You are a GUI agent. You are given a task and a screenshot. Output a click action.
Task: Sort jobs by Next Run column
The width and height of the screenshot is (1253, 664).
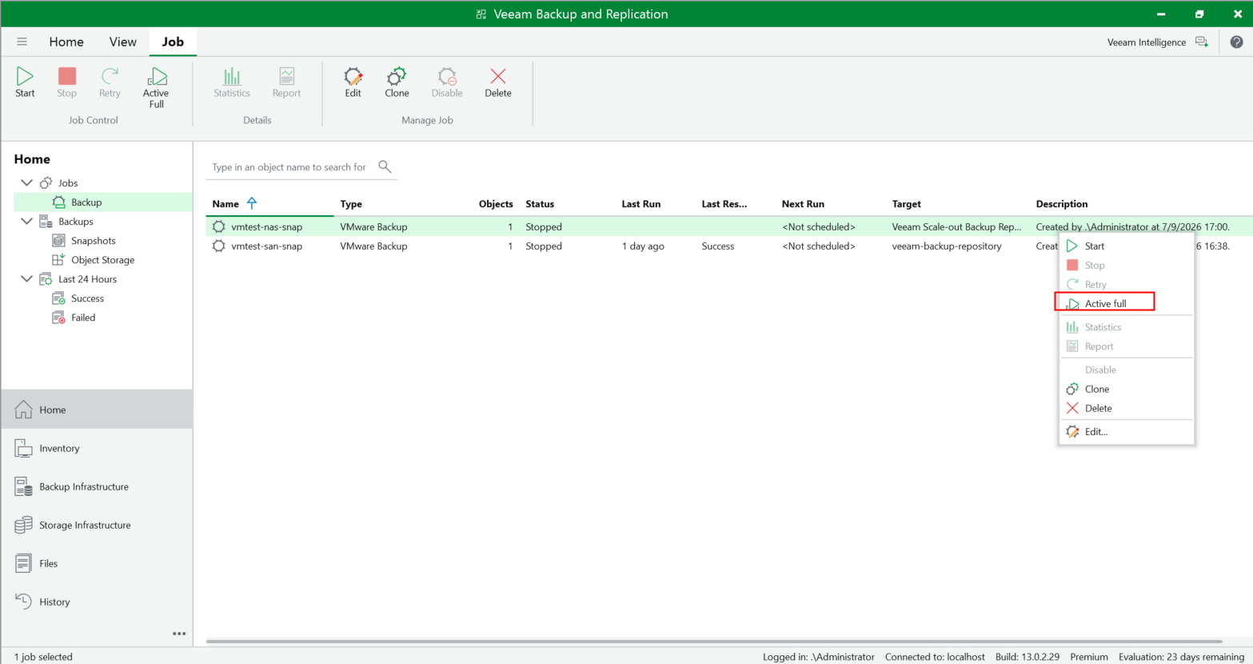[803, 204]
